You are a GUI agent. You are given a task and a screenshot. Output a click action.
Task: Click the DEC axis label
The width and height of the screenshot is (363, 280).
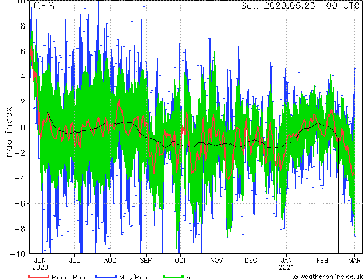pos(251,261)
